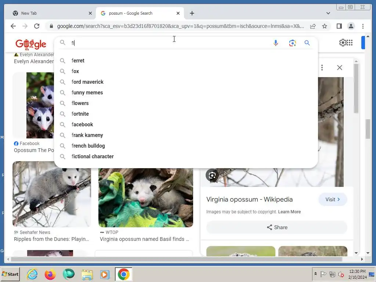This screenshot has height=282, width=376.
Task: Expand the tab search chevron
Action: [328, 13]
